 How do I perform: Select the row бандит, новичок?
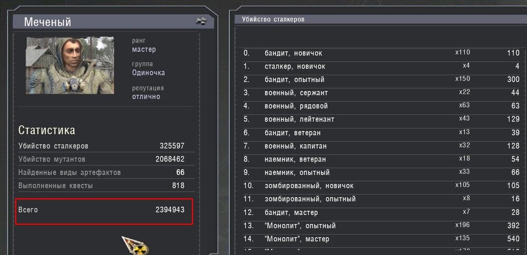pyautogui.click(x=382, y=53)
